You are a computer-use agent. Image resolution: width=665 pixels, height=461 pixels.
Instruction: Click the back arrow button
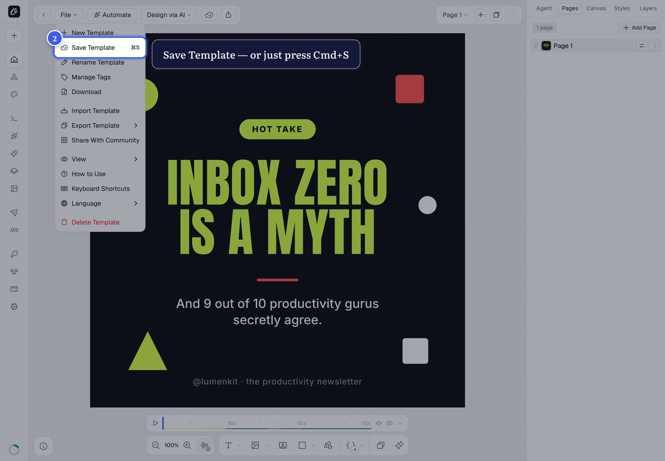point(44,15)
